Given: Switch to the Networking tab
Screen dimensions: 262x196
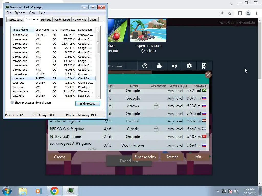Looking at the screenshot, I should click(x=80, y=19).
